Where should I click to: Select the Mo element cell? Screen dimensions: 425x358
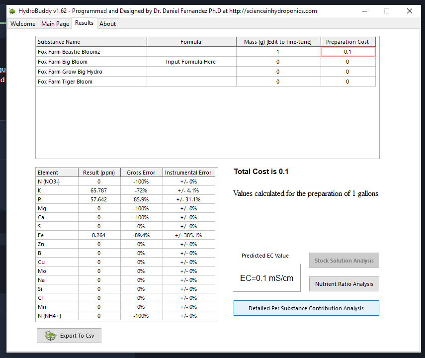tap(57, 271)
